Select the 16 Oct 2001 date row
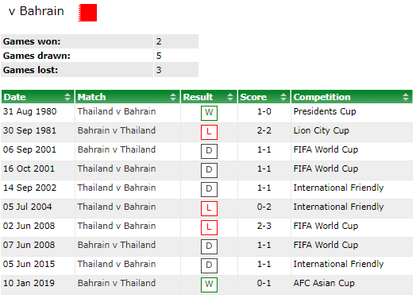Image resolution: width=420 pixels, height=306 pixels. click(206, 170)
